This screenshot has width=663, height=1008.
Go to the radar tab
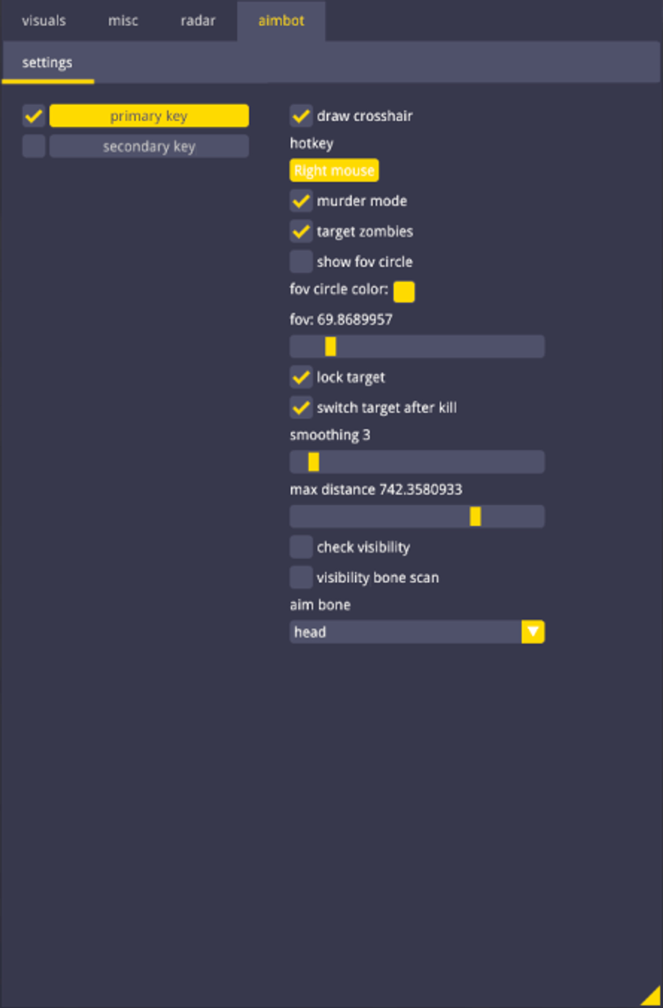[x=198, y=21]
